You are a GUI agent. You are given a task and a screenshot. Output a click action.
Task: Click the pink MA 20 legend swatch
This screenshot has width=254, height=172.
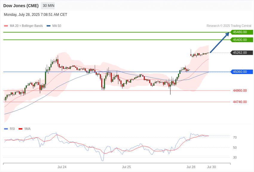(6, 26)
